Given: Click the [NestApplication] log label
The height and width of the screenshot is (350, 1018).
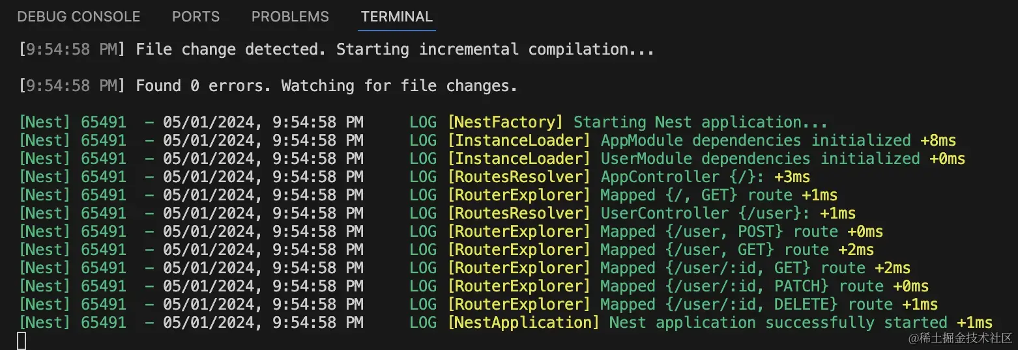Looking at the screenshot, I should tap(523, 323).
